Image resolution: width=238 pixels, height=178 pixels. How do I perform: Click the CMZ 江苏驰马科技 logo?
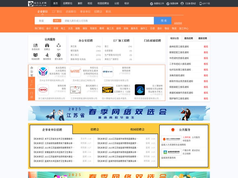point(108,72)
